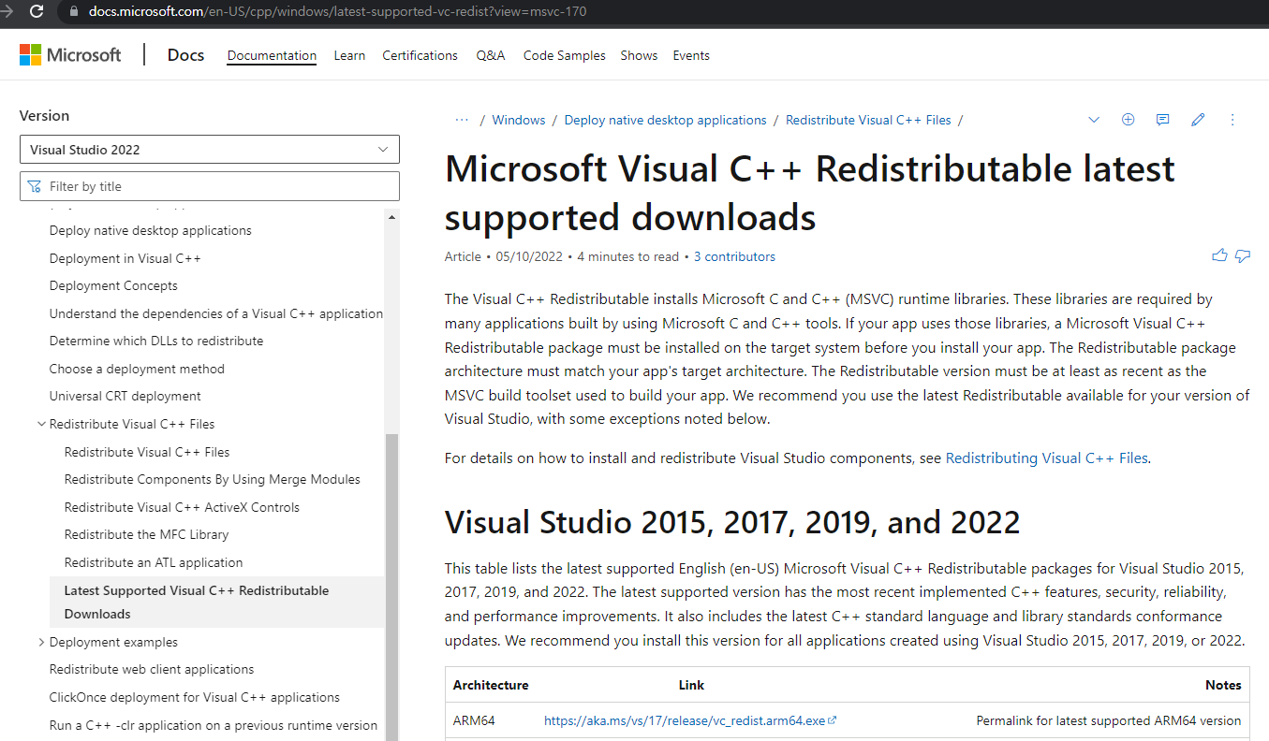Click the lock icon in address bar
Screen dimensions: 1269x741
pyautogui.click(x=74, y=12)
